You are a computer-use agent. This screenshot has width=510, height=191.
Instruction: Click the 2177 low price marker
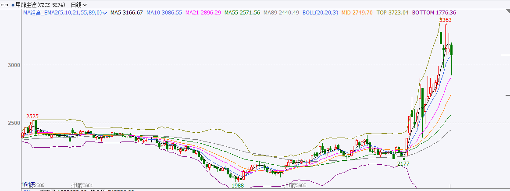pyautogui.click(x=403, y=164)
